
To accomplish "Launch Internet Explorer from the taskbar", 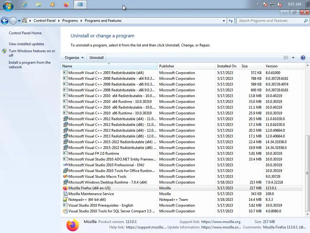I will click(25, 5).
